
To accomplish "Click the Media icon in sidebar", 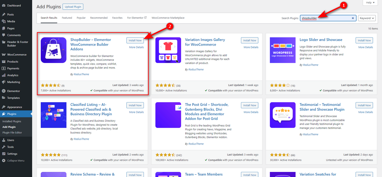I will pos(4,21).
